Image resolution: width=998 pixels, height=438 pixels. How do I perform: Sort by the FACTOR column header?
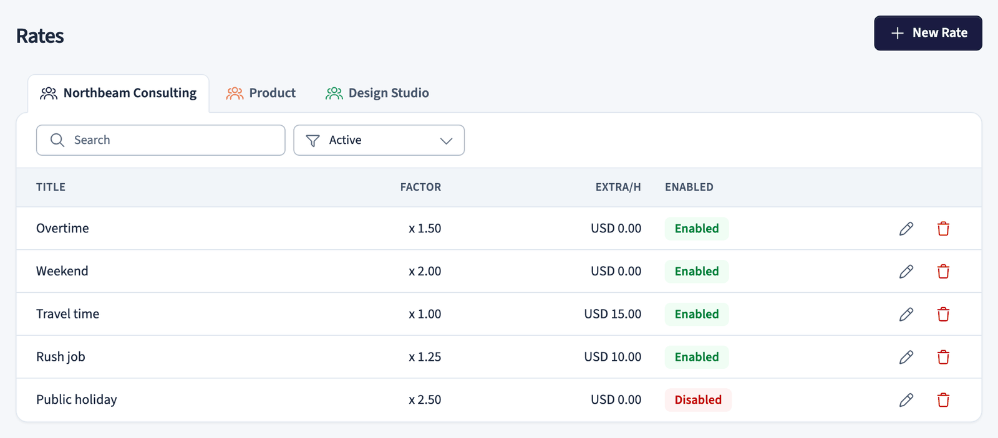click(x=420, y=187)
